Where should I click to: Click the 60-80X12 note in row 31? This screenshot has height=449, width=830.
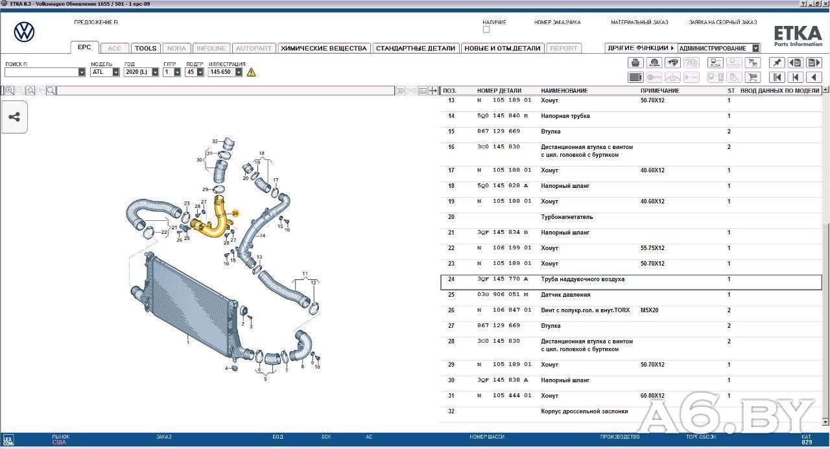(x=652, y=396)
